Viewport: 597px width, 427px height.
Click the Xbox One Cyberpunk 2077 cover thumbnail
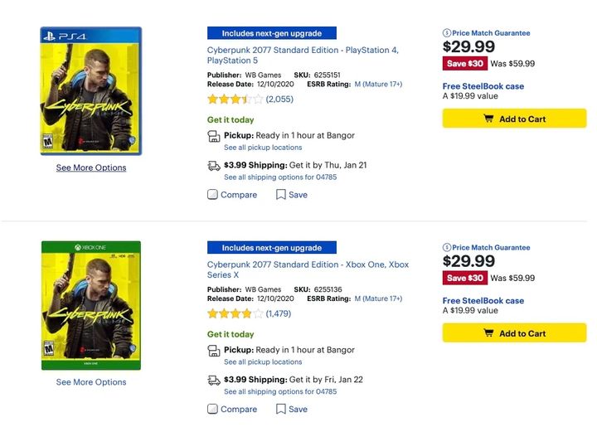91,305
